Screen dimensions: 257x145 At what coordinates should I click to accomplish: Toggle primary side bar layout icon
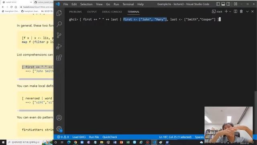(x=218, y=4)
